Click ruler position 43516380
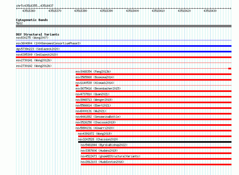The image size is (239, 175). point(81,11)
